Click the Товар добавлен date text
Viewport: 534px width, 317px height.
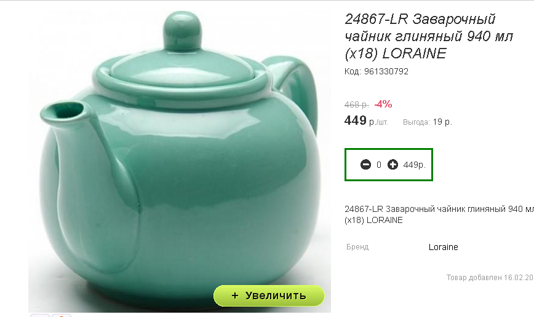490,278
